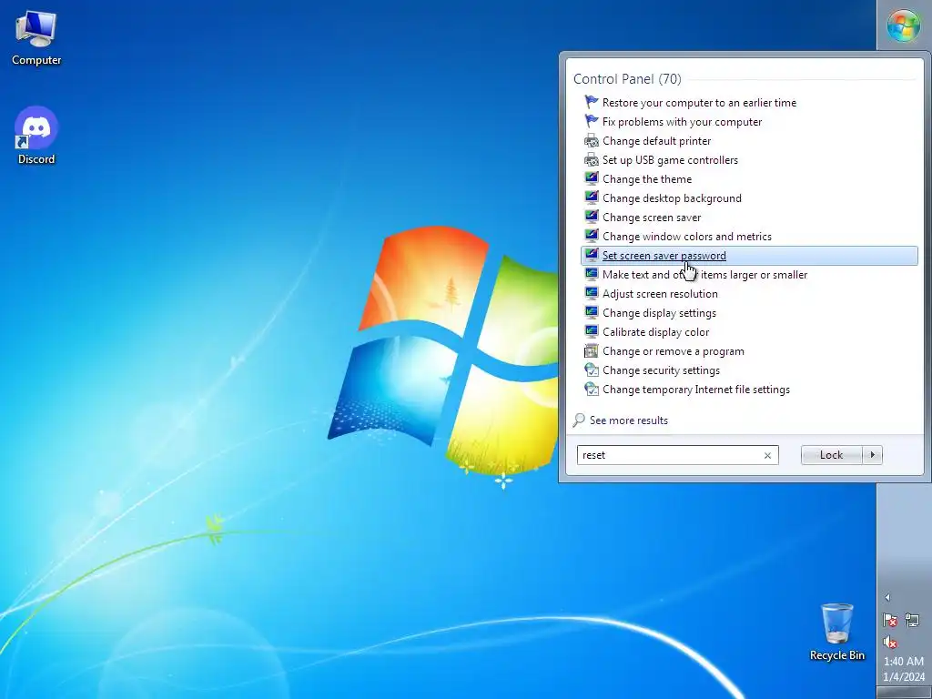Click the icon beside Change desktop background
This screenshot has width=932, height=699.
point(592,198)
